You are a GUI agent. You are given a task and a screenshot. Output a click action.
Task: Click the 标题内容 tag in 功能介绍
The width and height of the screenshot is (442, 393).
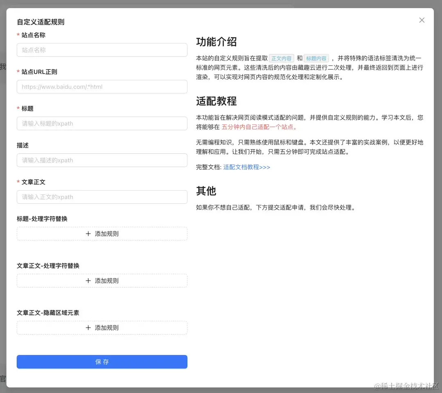pyautogui.click(x=316, y=58)
